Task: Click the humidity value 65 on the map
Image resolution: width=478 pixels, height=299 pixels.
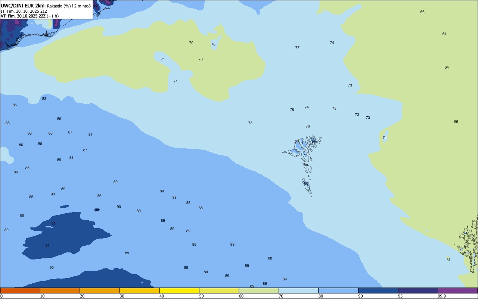Action: pos(456,122)
